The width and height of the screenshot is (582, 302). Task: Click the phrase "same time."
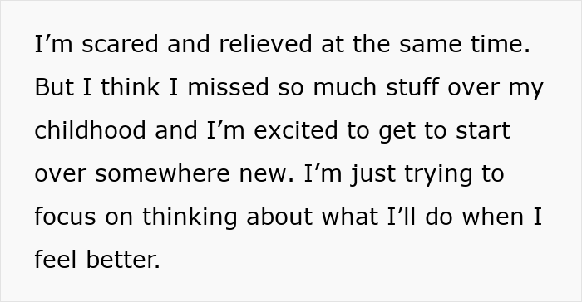pos(465,44)
